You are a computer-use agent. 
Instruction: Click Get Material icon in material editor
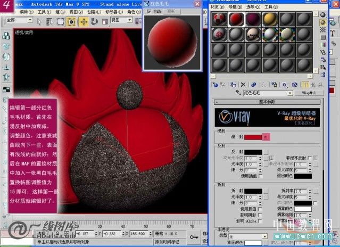click(215, 85)
